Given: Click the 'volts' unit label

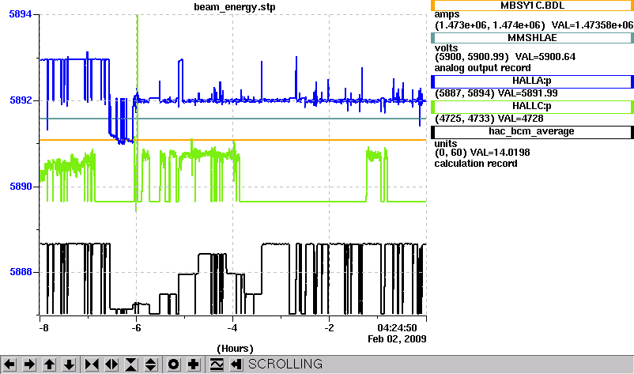Looking at the screenshot, I should tap(446, 48).
